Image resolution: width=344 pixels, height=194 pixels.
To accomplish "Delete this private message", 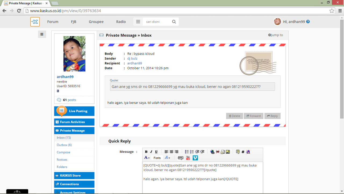I will tap(234, 116).
